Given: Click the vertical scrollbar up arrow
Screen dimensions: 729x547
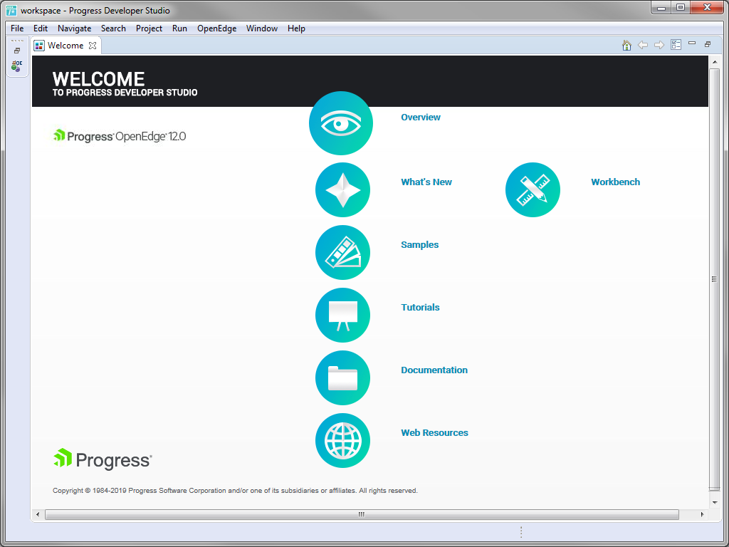Looking at the screenshot, I should click(715, 63).
